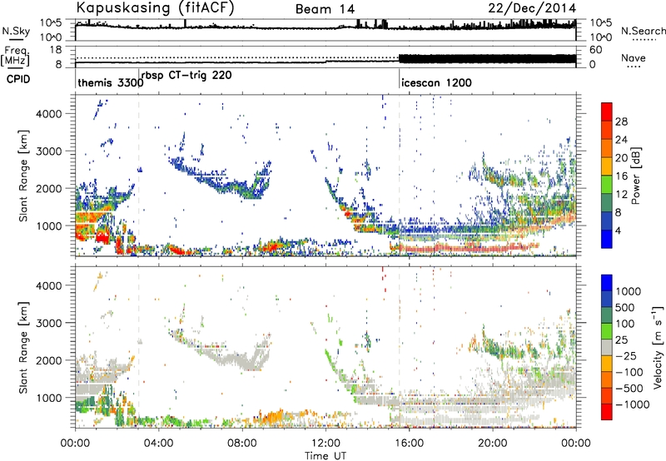Click the '3000' tick on the power panel
The height and width of the screenshot is (461, 666).
click(x=48, y=151)
